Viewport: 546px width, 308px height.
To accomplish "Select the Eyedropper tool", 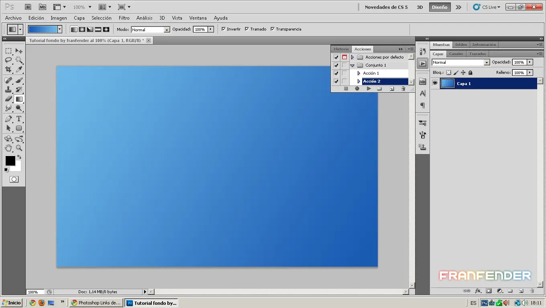I will pos(19,70).
